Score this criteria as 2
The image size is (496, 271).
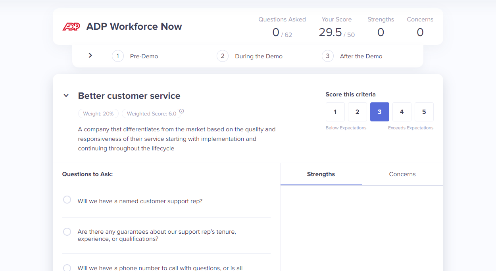click(x=358, y=112)
